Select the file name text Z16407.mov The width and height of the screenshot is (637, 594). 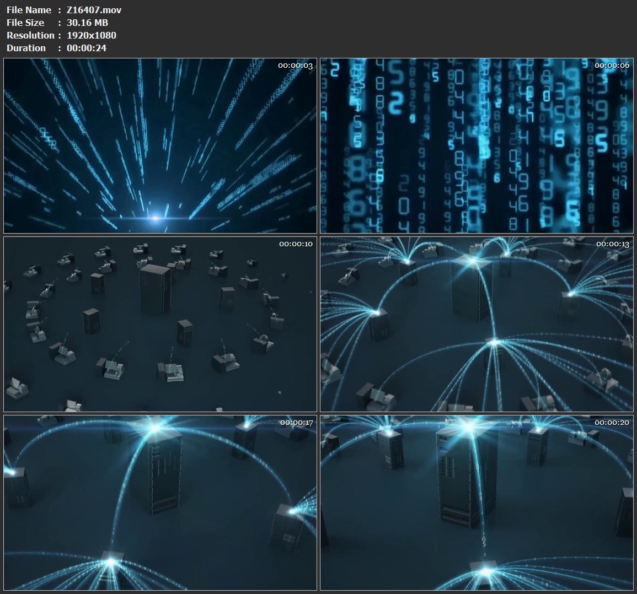click(94, 10)
